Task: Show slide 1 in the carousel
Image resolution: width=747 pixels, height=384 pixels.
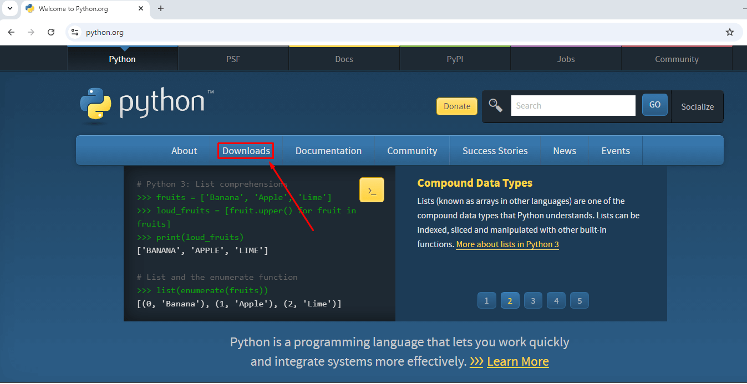Action: 486,300
